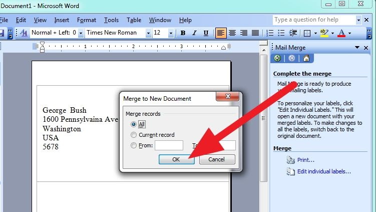Expand formatting toolbar options at right end
The image size is (376, 212).
[x=369, y=33]
